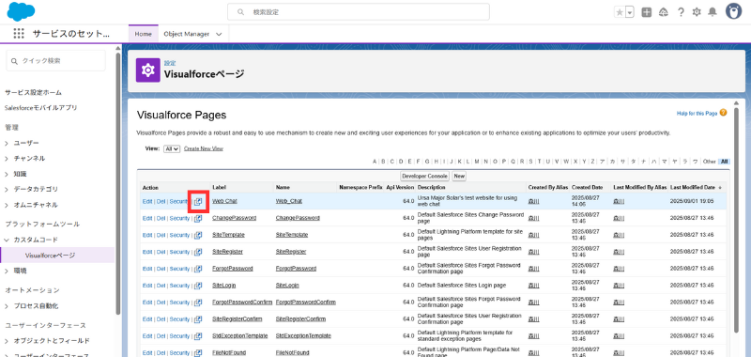This screenshot has height=357, width=751.
Task: Open the Trailhead guidance icon
Action: click(x=664, y=12)
